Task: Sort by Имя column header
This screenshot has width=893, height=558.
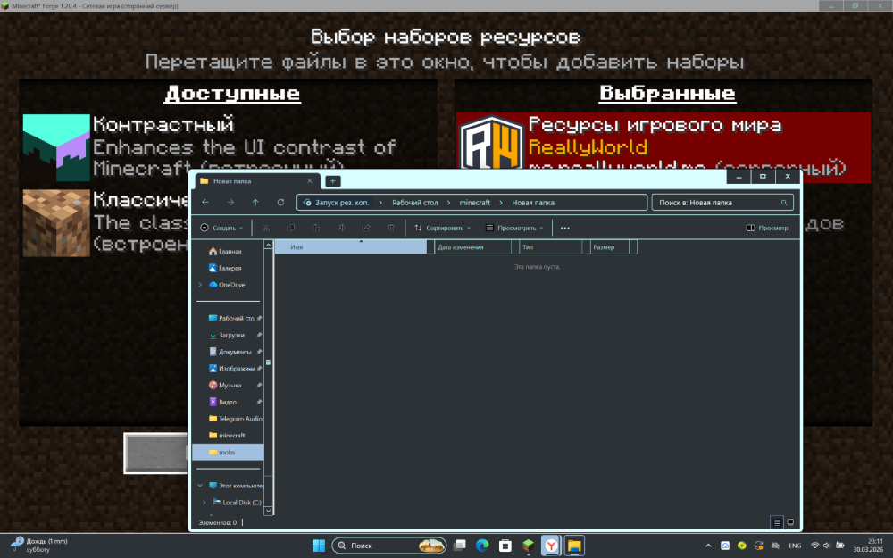Action: (x=351, y=247)
